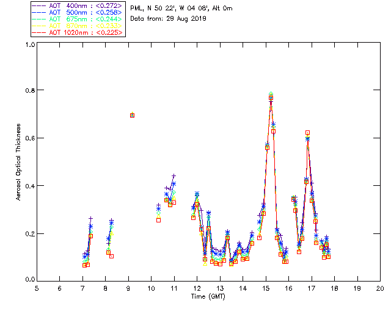This screenshot has width=391, height=312.
Task: Click the Time (GMT) axis title
Action: (208, 296)
